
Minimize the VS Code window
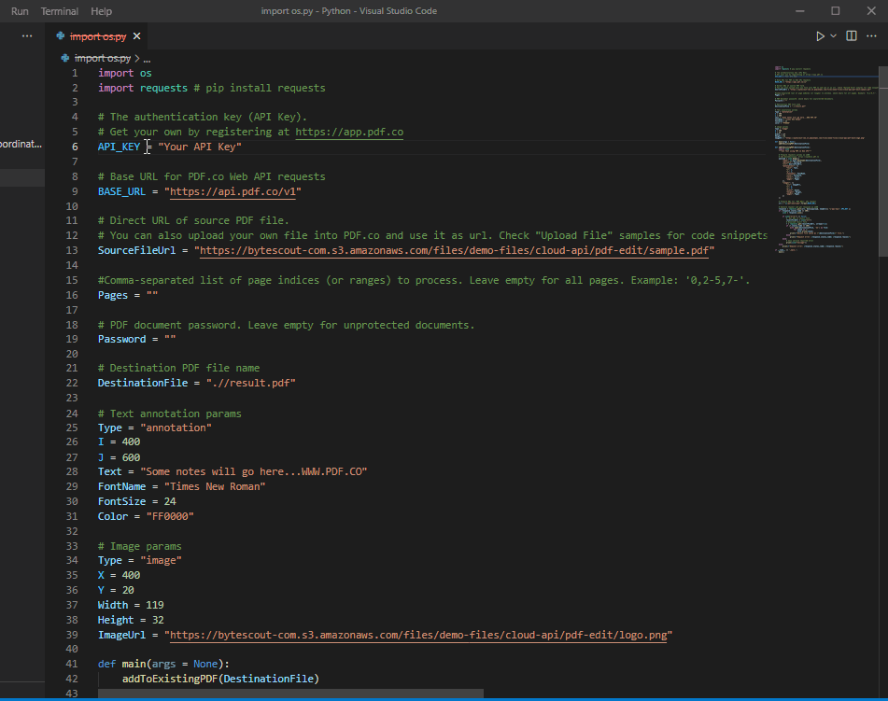pos(799,11)
